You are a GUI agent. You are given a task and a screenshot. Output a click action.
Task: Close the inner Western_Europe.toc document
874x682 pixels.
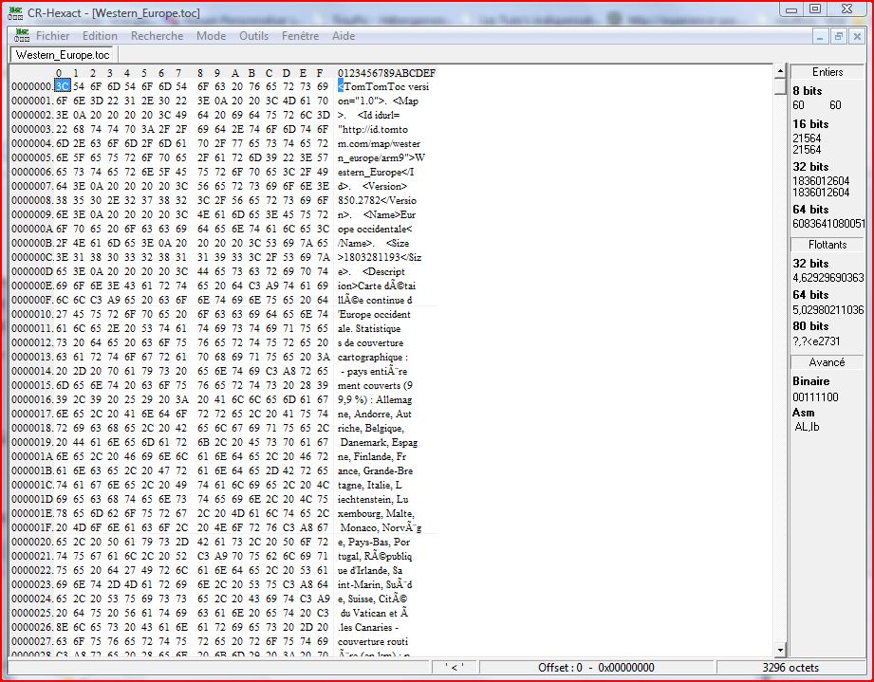point(857,37)
